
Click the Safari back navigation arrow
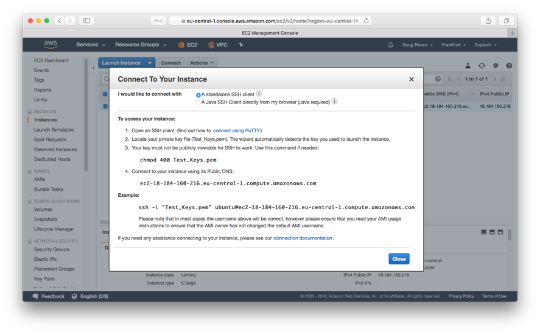(x=59, y=21)
